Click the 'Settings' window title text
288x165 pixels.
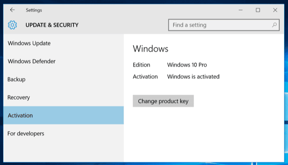34,10
